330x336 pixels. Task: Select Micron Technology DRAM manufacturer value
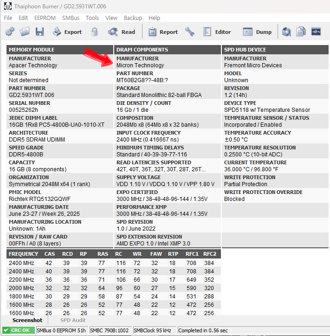tap(140, 65)
